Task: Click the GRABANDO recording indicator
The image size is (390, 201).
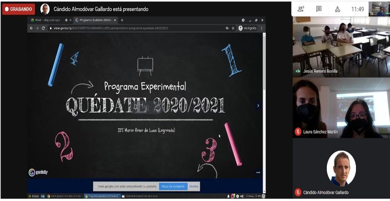Action: [19, 9]
